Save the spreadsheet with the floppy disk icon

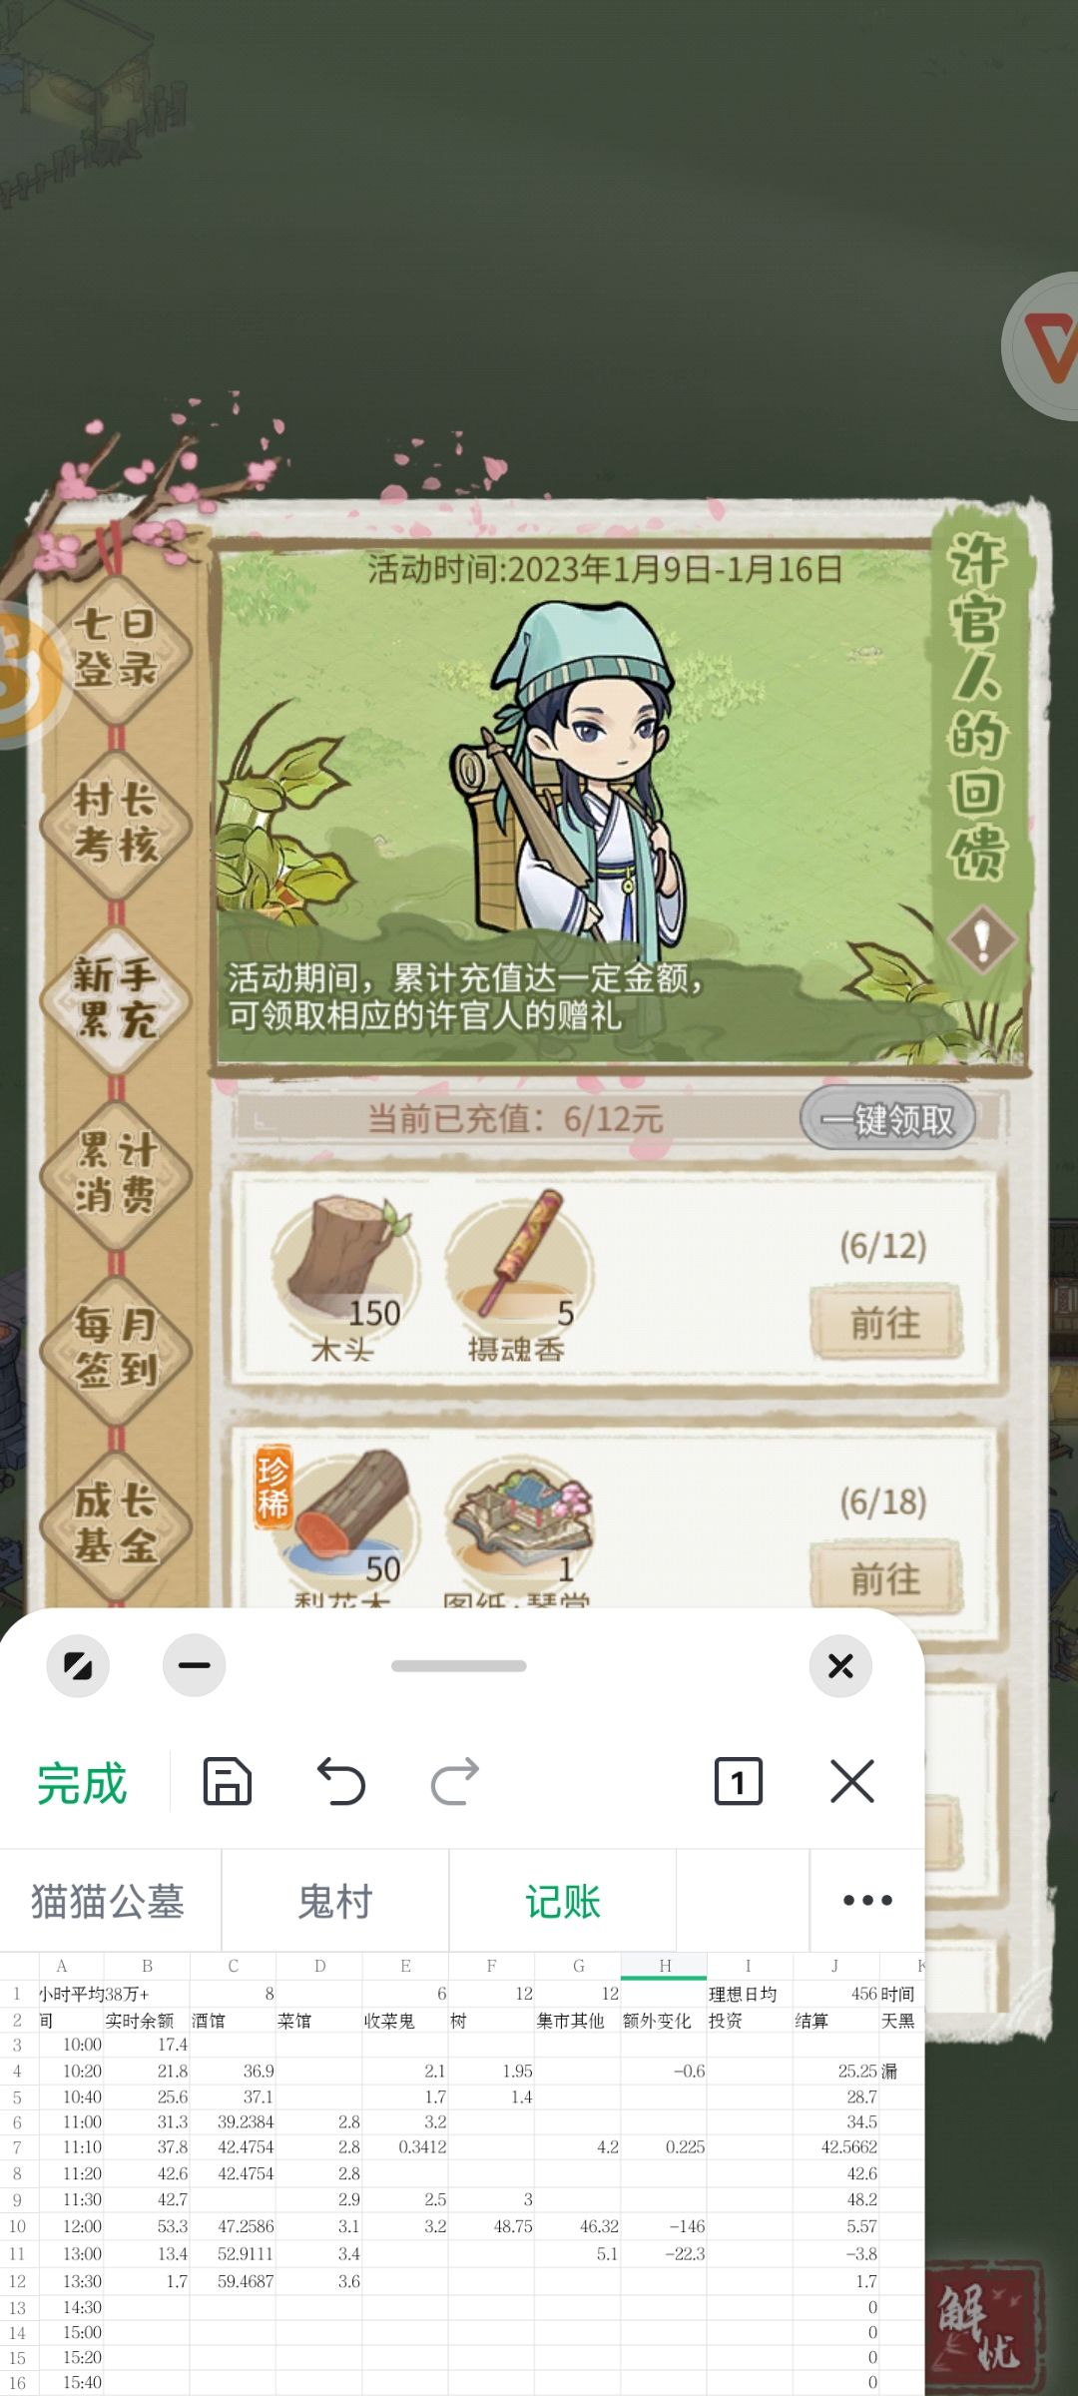(228, 1781)
